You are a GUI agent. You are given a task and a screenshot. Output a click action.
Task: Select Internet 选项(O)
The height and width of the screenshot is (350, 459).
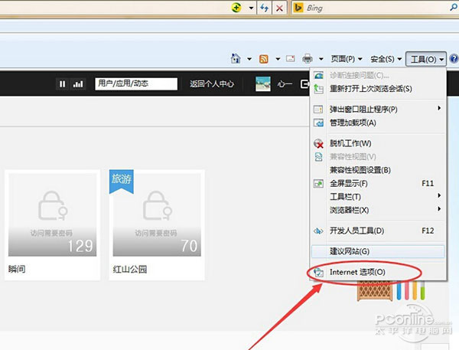[378, 273]
